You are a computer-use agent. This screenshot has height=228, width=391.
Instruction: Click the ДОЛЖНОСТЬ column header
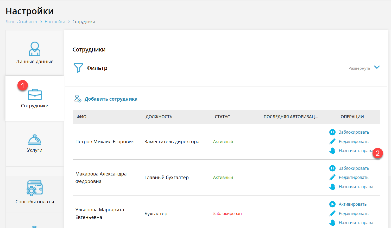(159, 117)
